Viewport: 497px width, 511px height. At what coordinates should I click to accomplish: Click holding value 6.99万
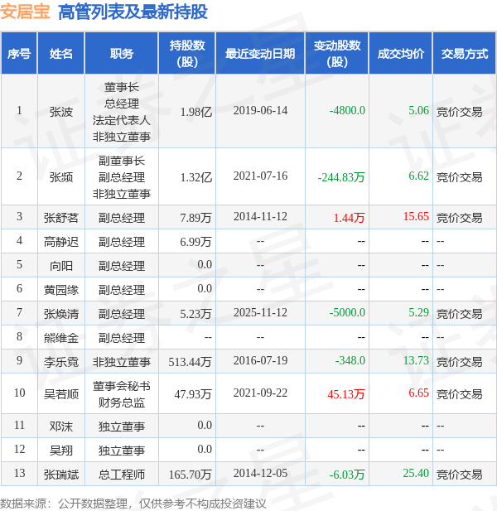[195, 242]
